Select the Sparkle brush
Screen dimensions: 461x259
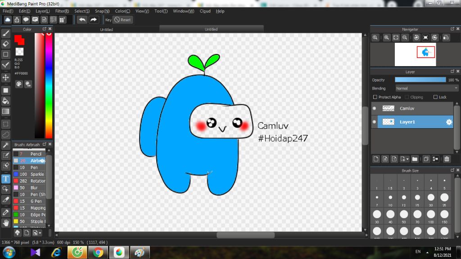click(x=29, y=174)
